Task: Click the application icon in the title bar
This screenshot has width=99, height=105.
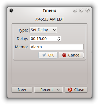Action: 11,10
